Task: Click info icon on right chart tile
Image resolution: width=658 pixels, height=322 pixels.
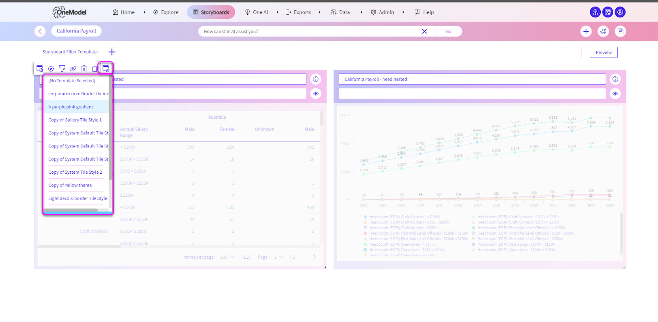Action: (x=615, y=79)
